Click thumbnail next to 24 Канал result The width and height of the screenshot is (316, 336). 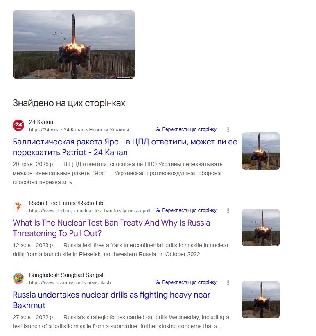click(x=261, y=151)
